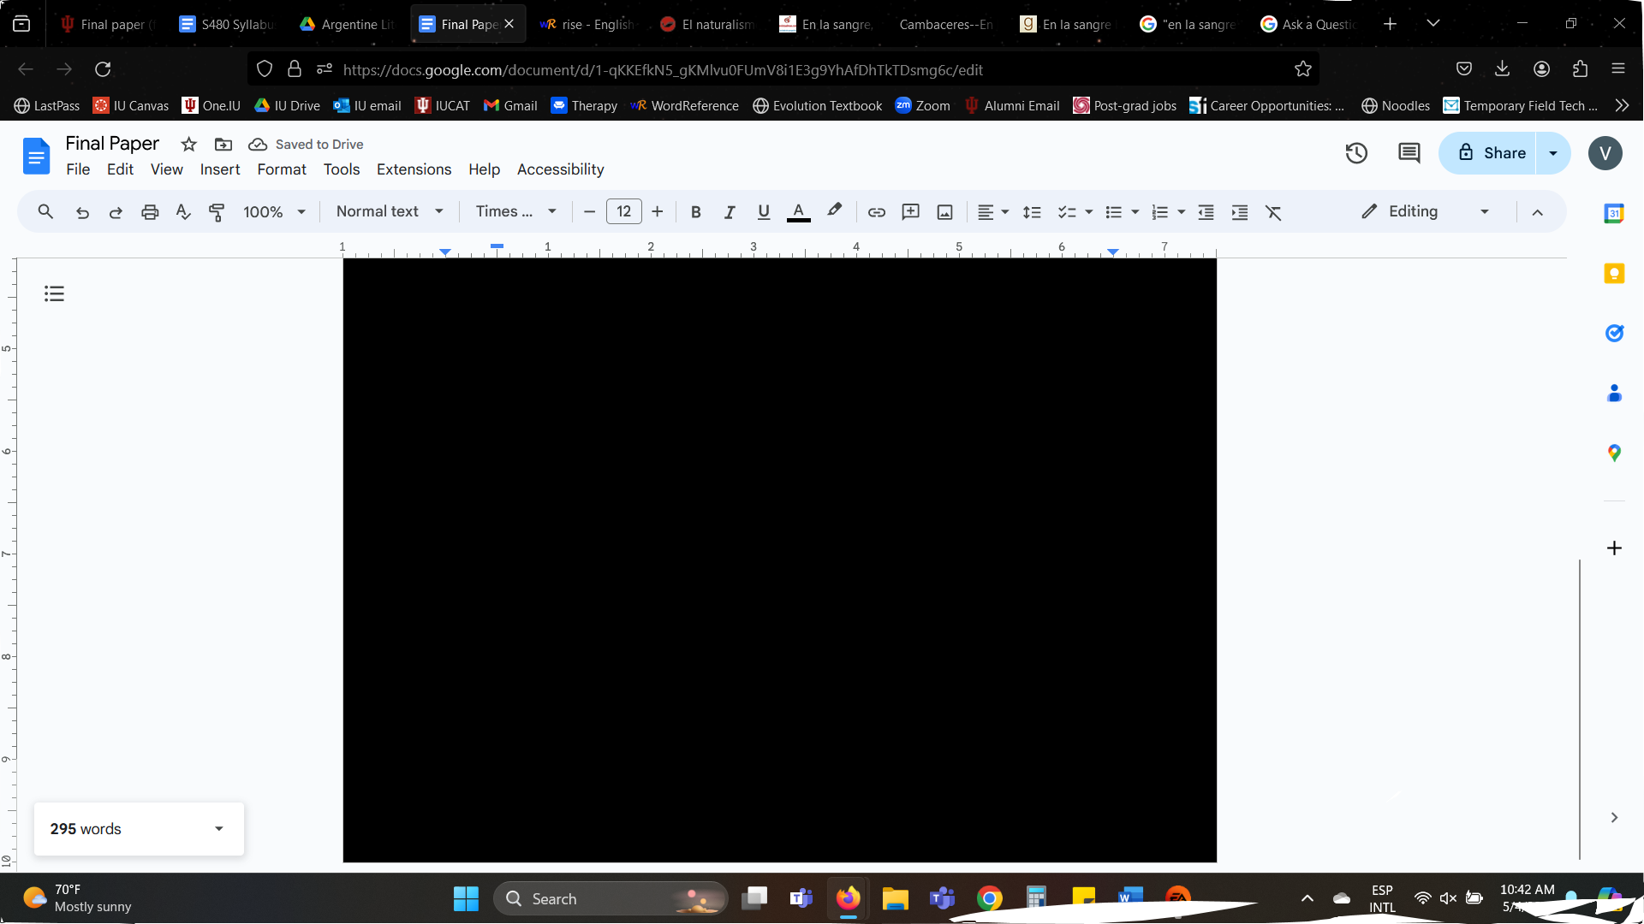Image resolution: width=1644 pixels, height=924 pixels.
Task: Switch to the S480 Syllabus tab
Action: [227, 24]
